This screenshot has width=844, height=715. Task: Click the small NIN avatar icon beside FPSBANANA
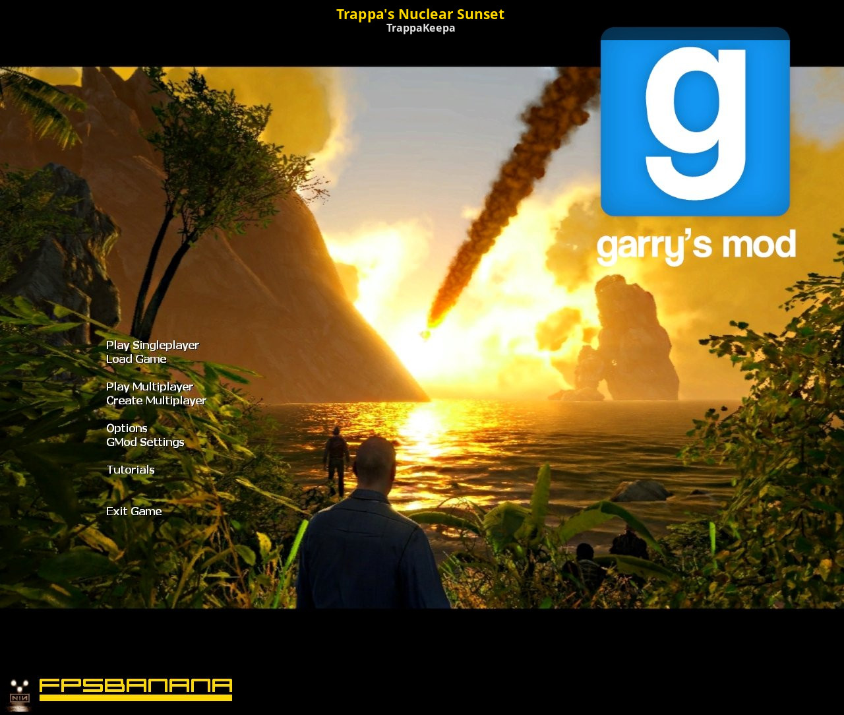tap(20, 695)
